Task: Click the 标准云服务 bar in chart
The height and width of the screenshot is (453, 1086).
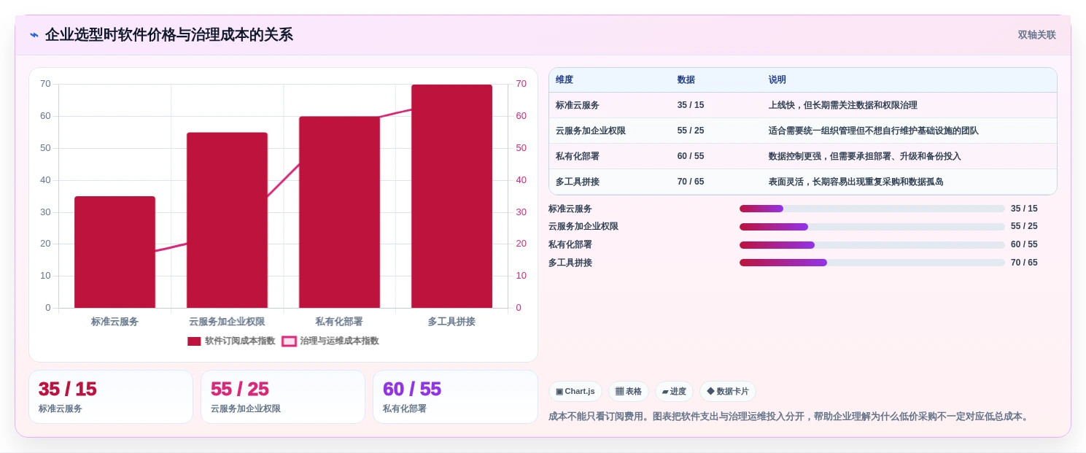Action: [115, 252]
